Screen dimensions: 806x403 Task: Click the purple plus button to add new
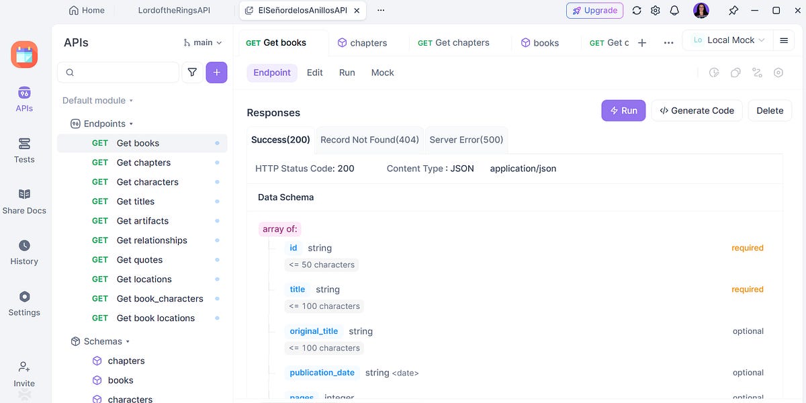click(216, 73)
